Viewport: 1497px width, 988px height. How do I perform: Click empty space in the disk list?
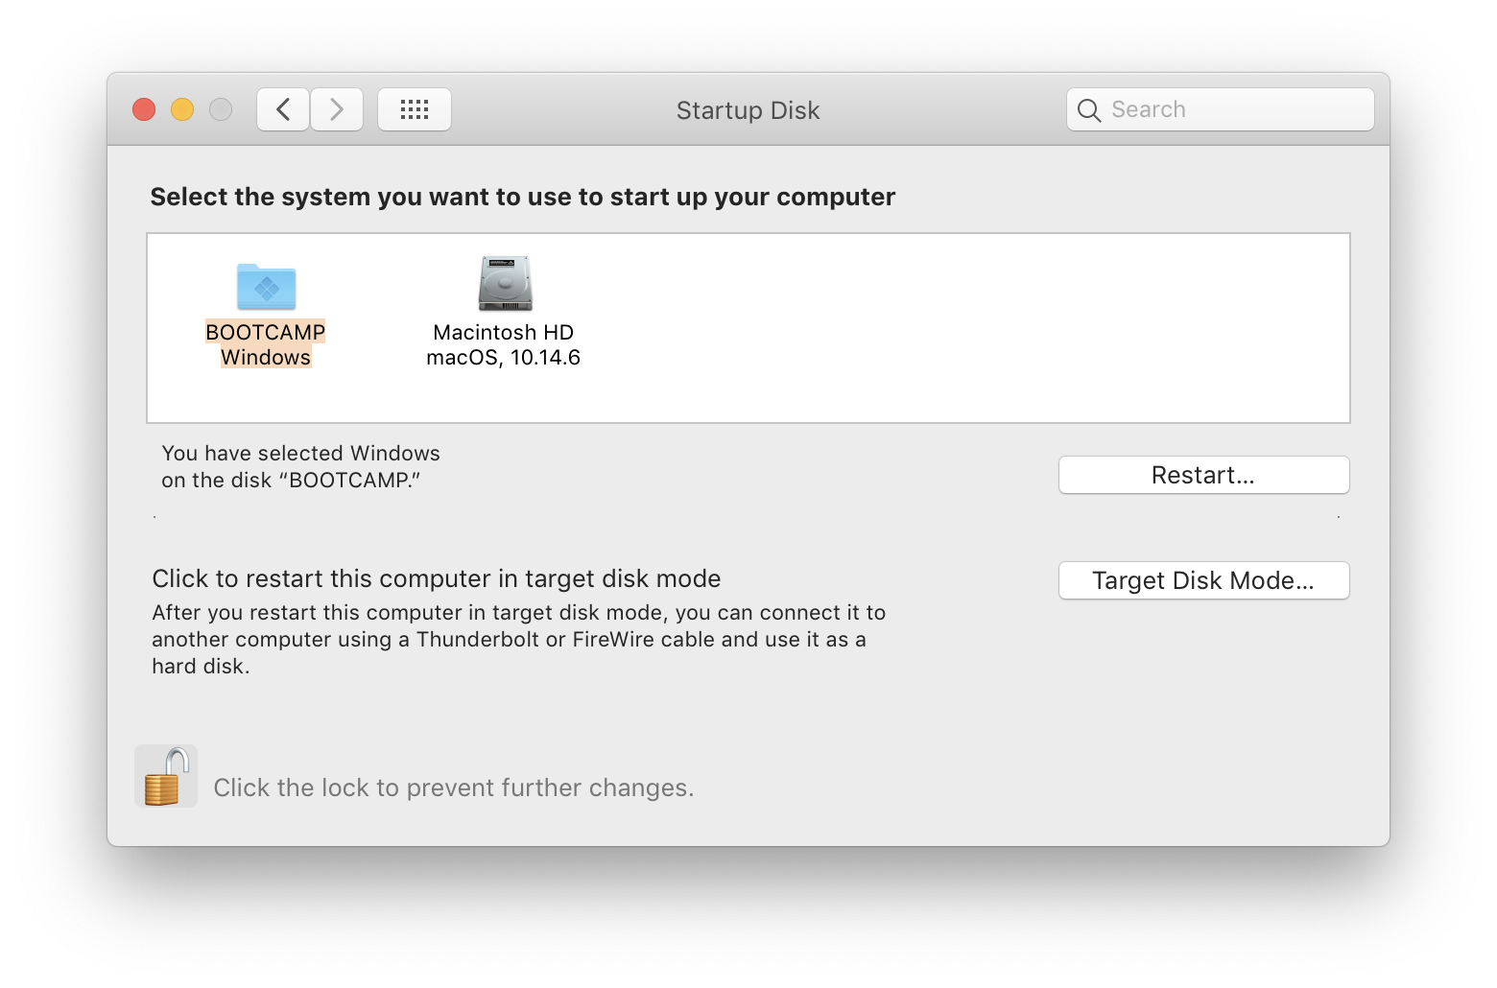click(x=960, y=326)
